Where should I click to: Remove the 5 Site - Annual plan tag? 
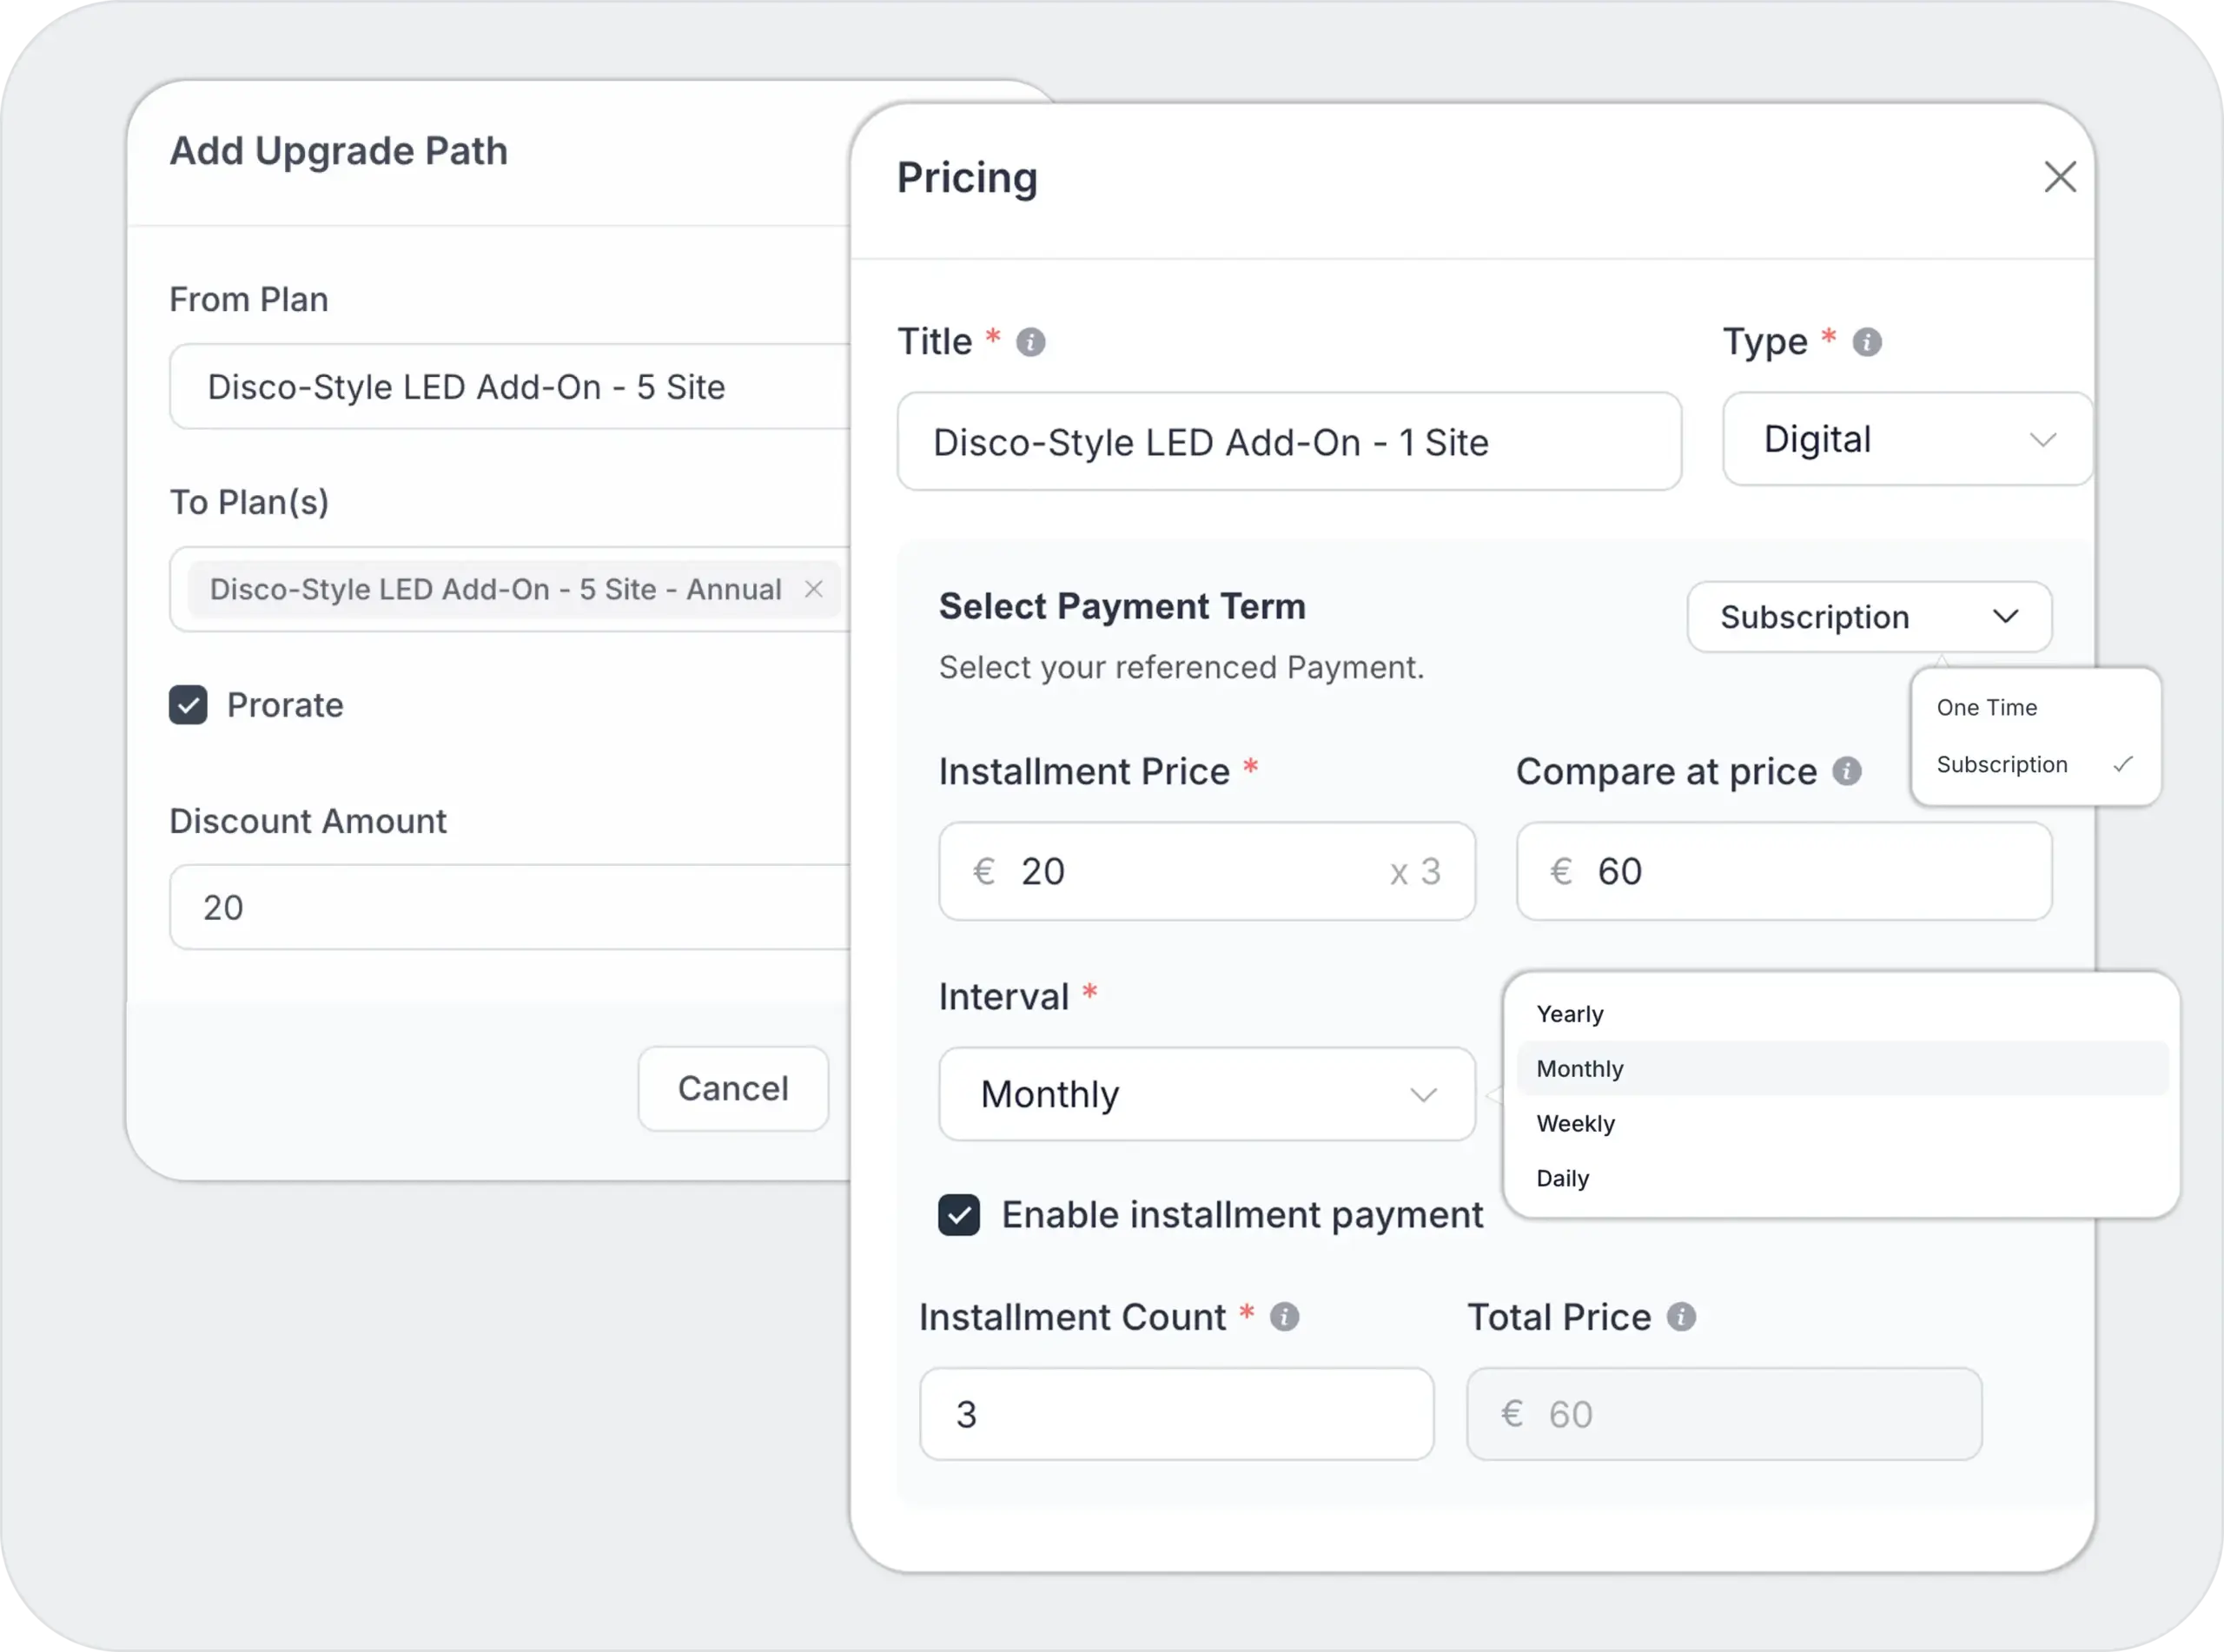tap(814, 589)
